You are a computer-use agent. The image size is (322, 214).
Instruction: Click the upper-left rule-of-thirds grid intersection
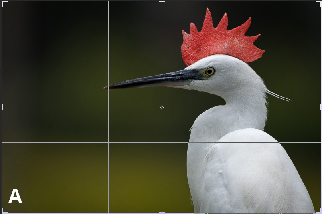108,72
